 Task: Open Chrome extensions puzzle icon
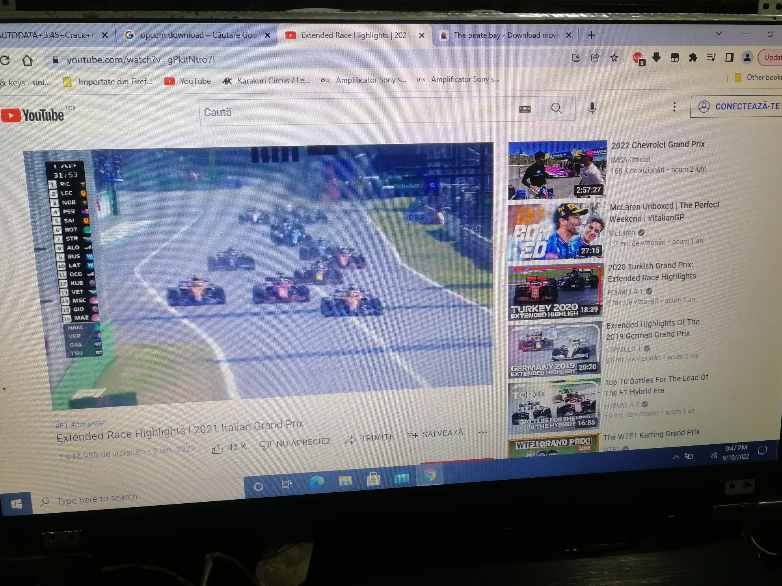(693, 57)
